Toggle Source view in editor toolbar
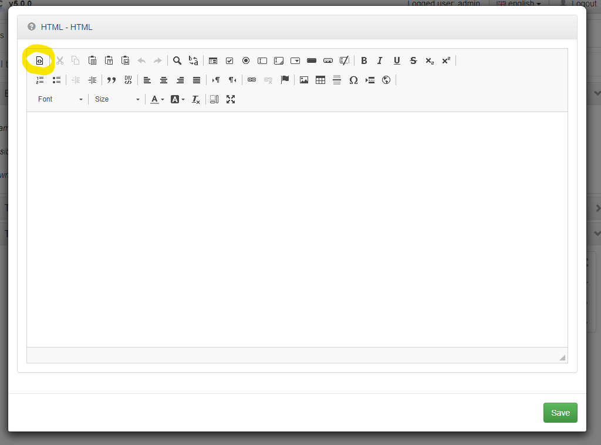This screenshot has width=601, height=445. [x=39, y=60]
